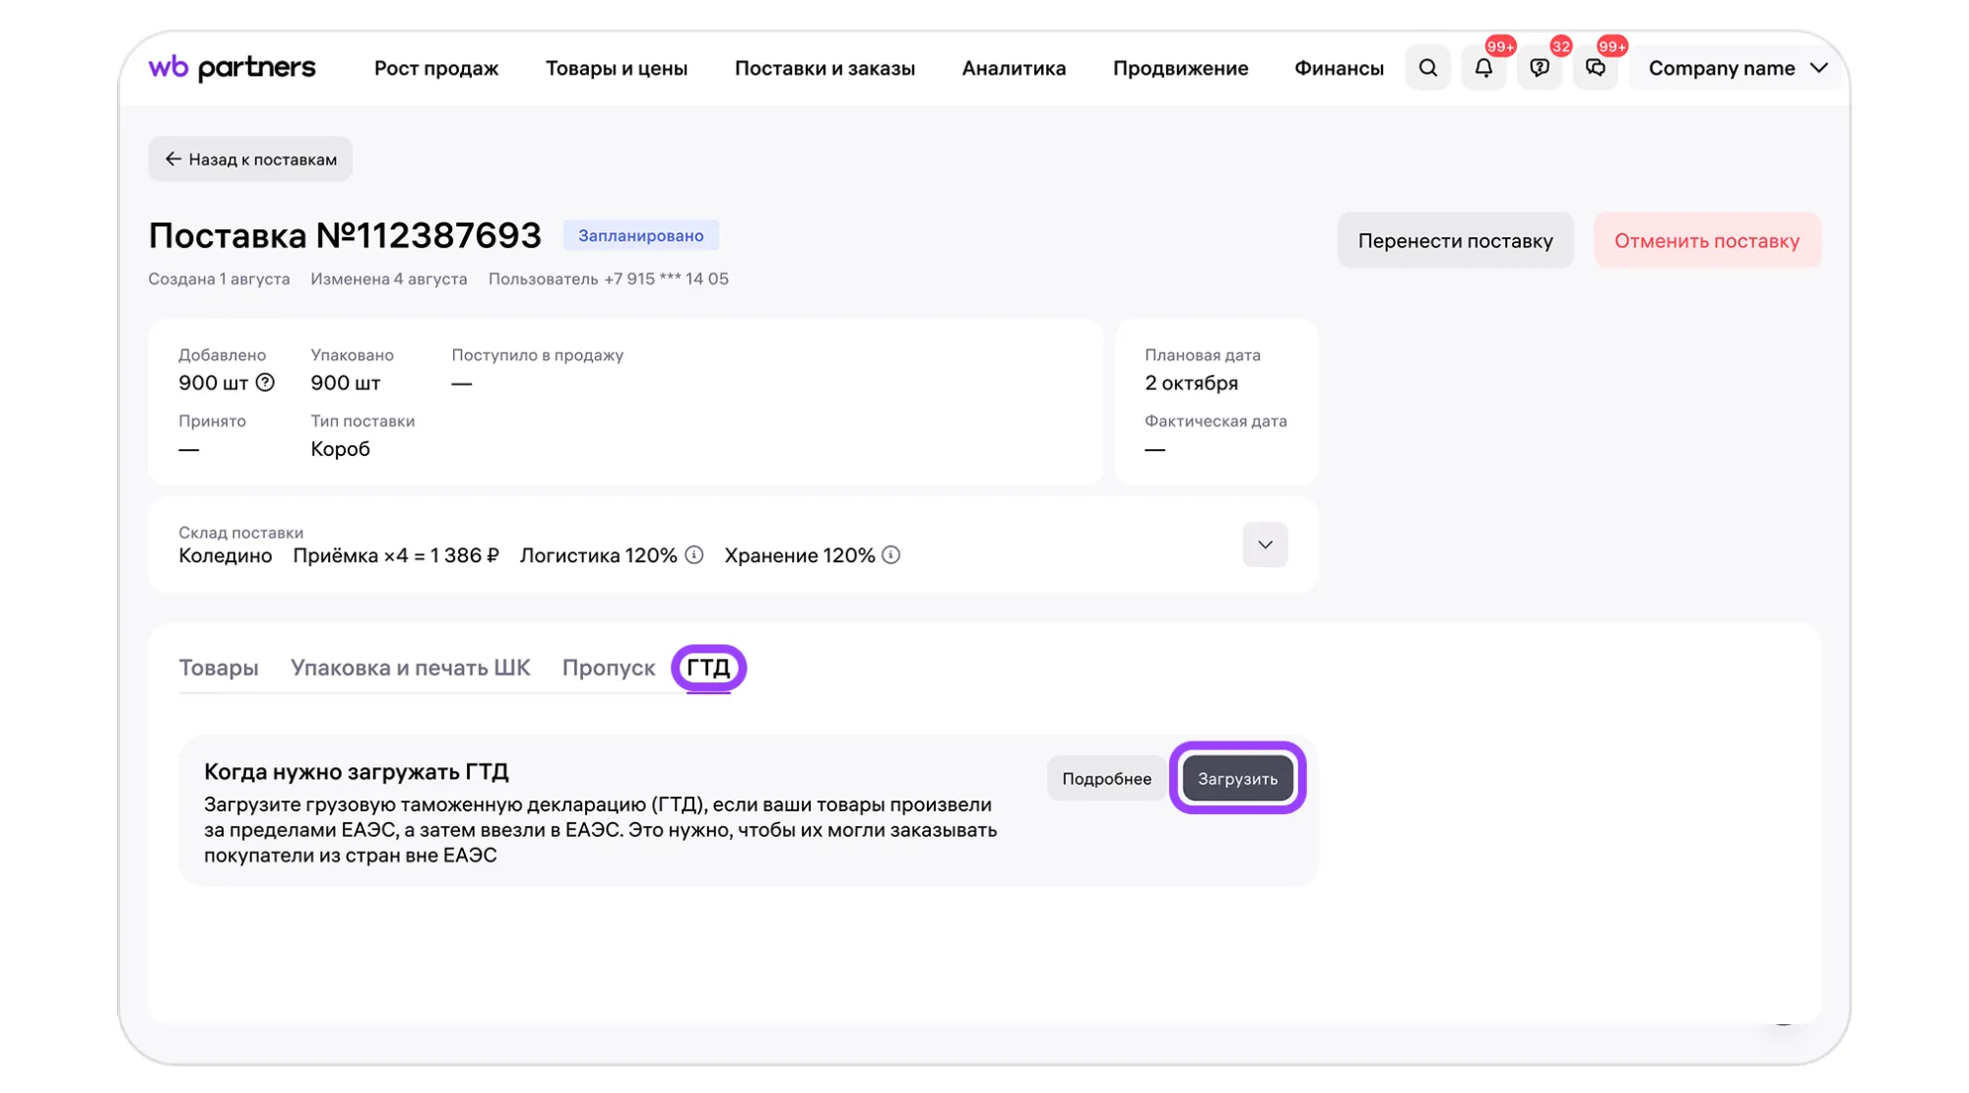Click info icon beside Хранение 120%
Viewport: 1969px width, 1093px height.
891,555
